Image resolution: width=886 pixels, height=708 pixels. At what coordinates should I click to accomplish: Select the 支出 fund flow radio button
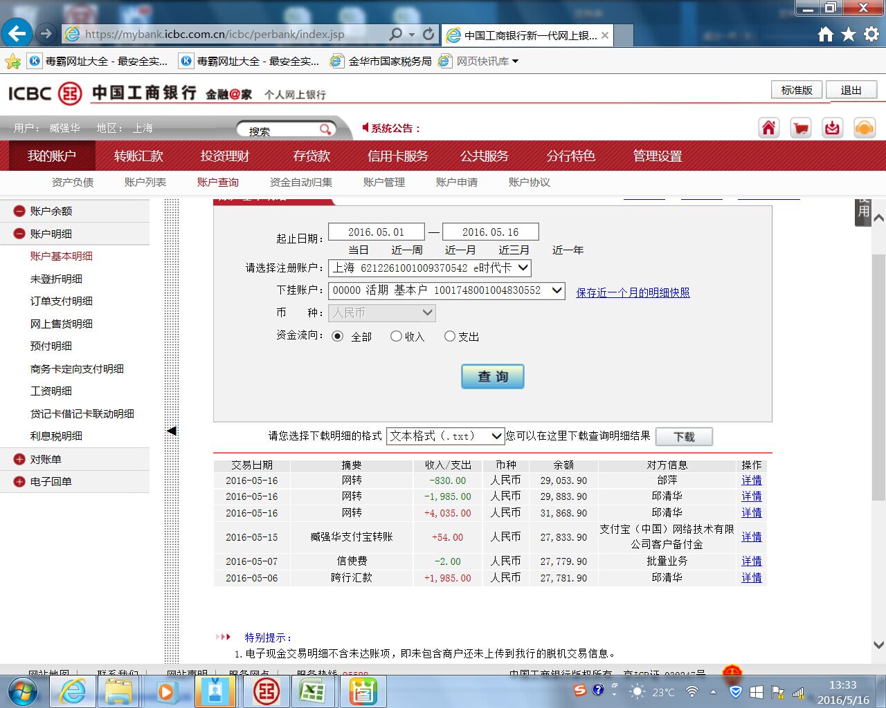coord(450,336)
